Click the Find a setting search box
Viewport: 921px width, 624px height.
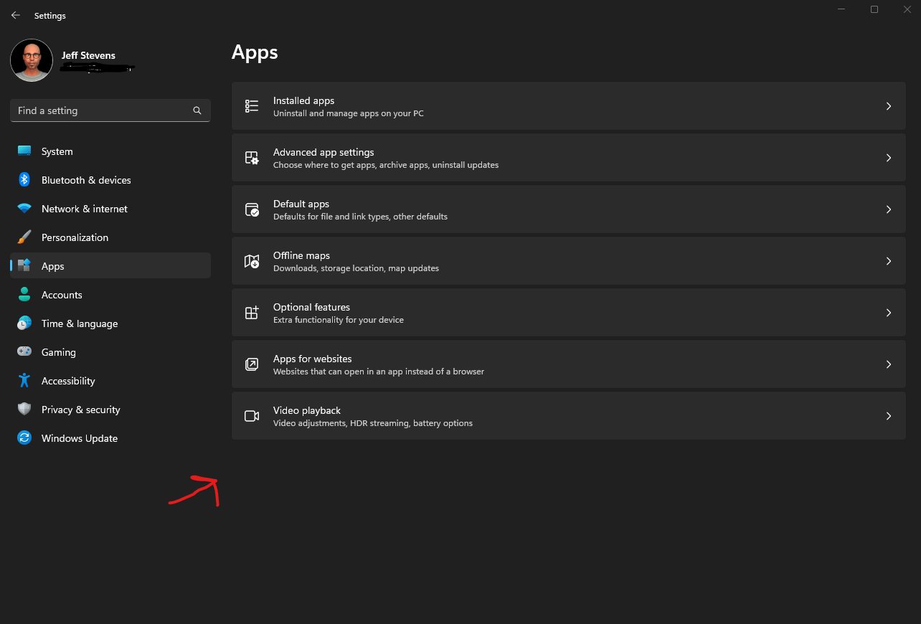tap(110, 110)
